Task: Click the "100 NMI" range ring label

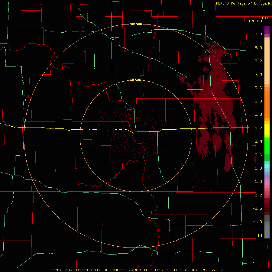Action: (x=136, y=24)
